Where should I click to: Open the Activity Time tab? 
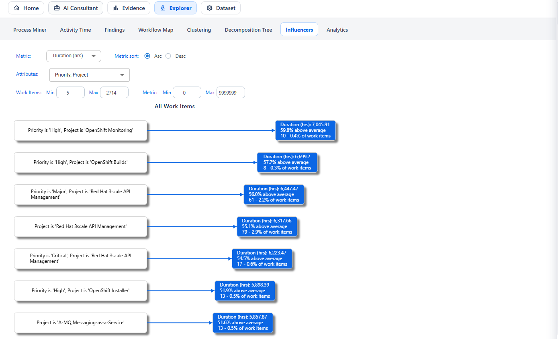(x=75, y=30)
